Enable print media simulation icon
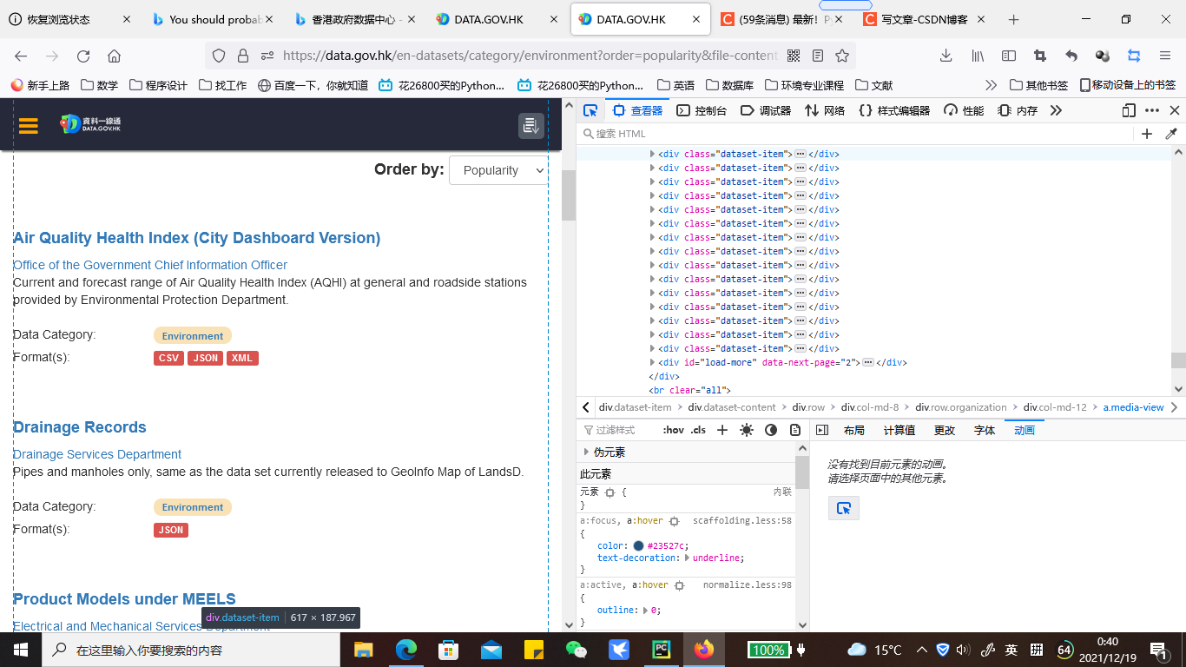This screenshot has height=667, width=1186. [794, 429]
